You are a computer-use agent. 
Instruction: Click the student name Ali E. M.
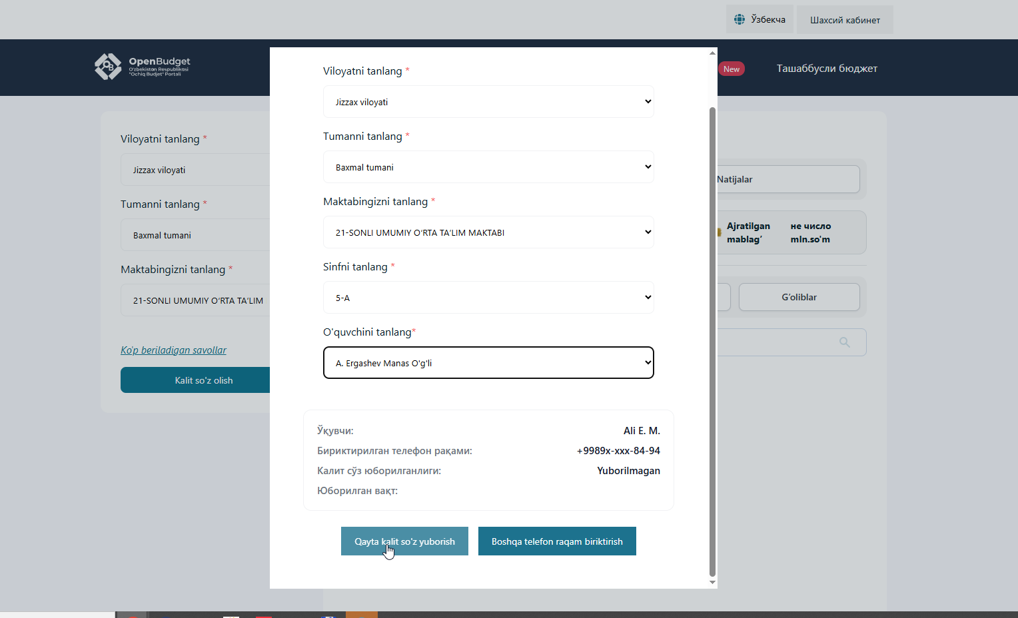click(x=642, y=431)
